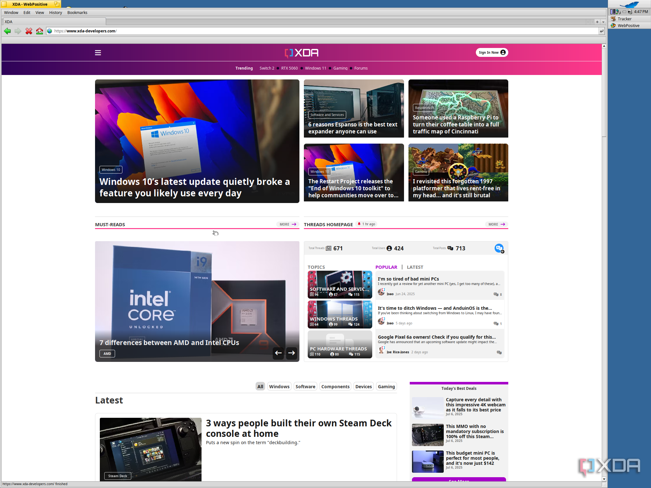651x488 pixels.
Task: Click the Total Posts bubbles icon
Action: (450, 248)
